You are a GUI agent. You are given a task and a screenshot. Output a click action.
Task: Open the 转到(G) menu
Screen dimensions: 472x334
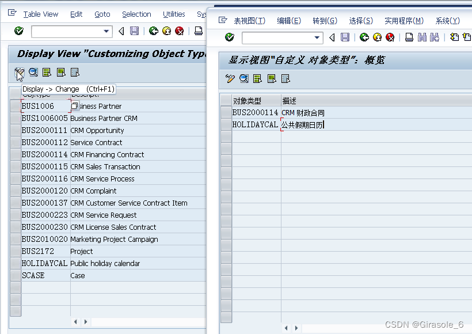[x=325, y=21]
